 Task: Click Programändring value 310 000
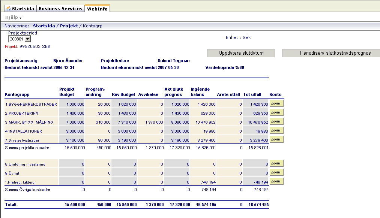(x=103, y=122)
